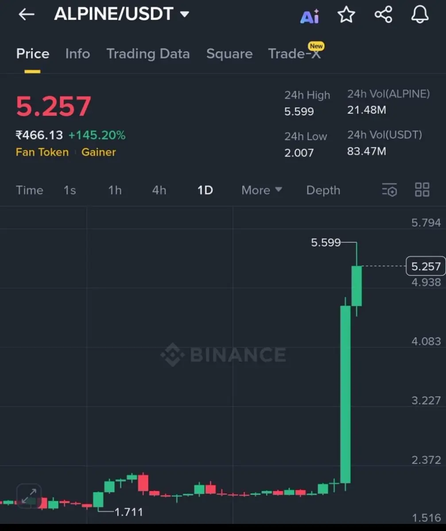Open the AI assistant icon

pyautogui.click(x=310, y=15)
